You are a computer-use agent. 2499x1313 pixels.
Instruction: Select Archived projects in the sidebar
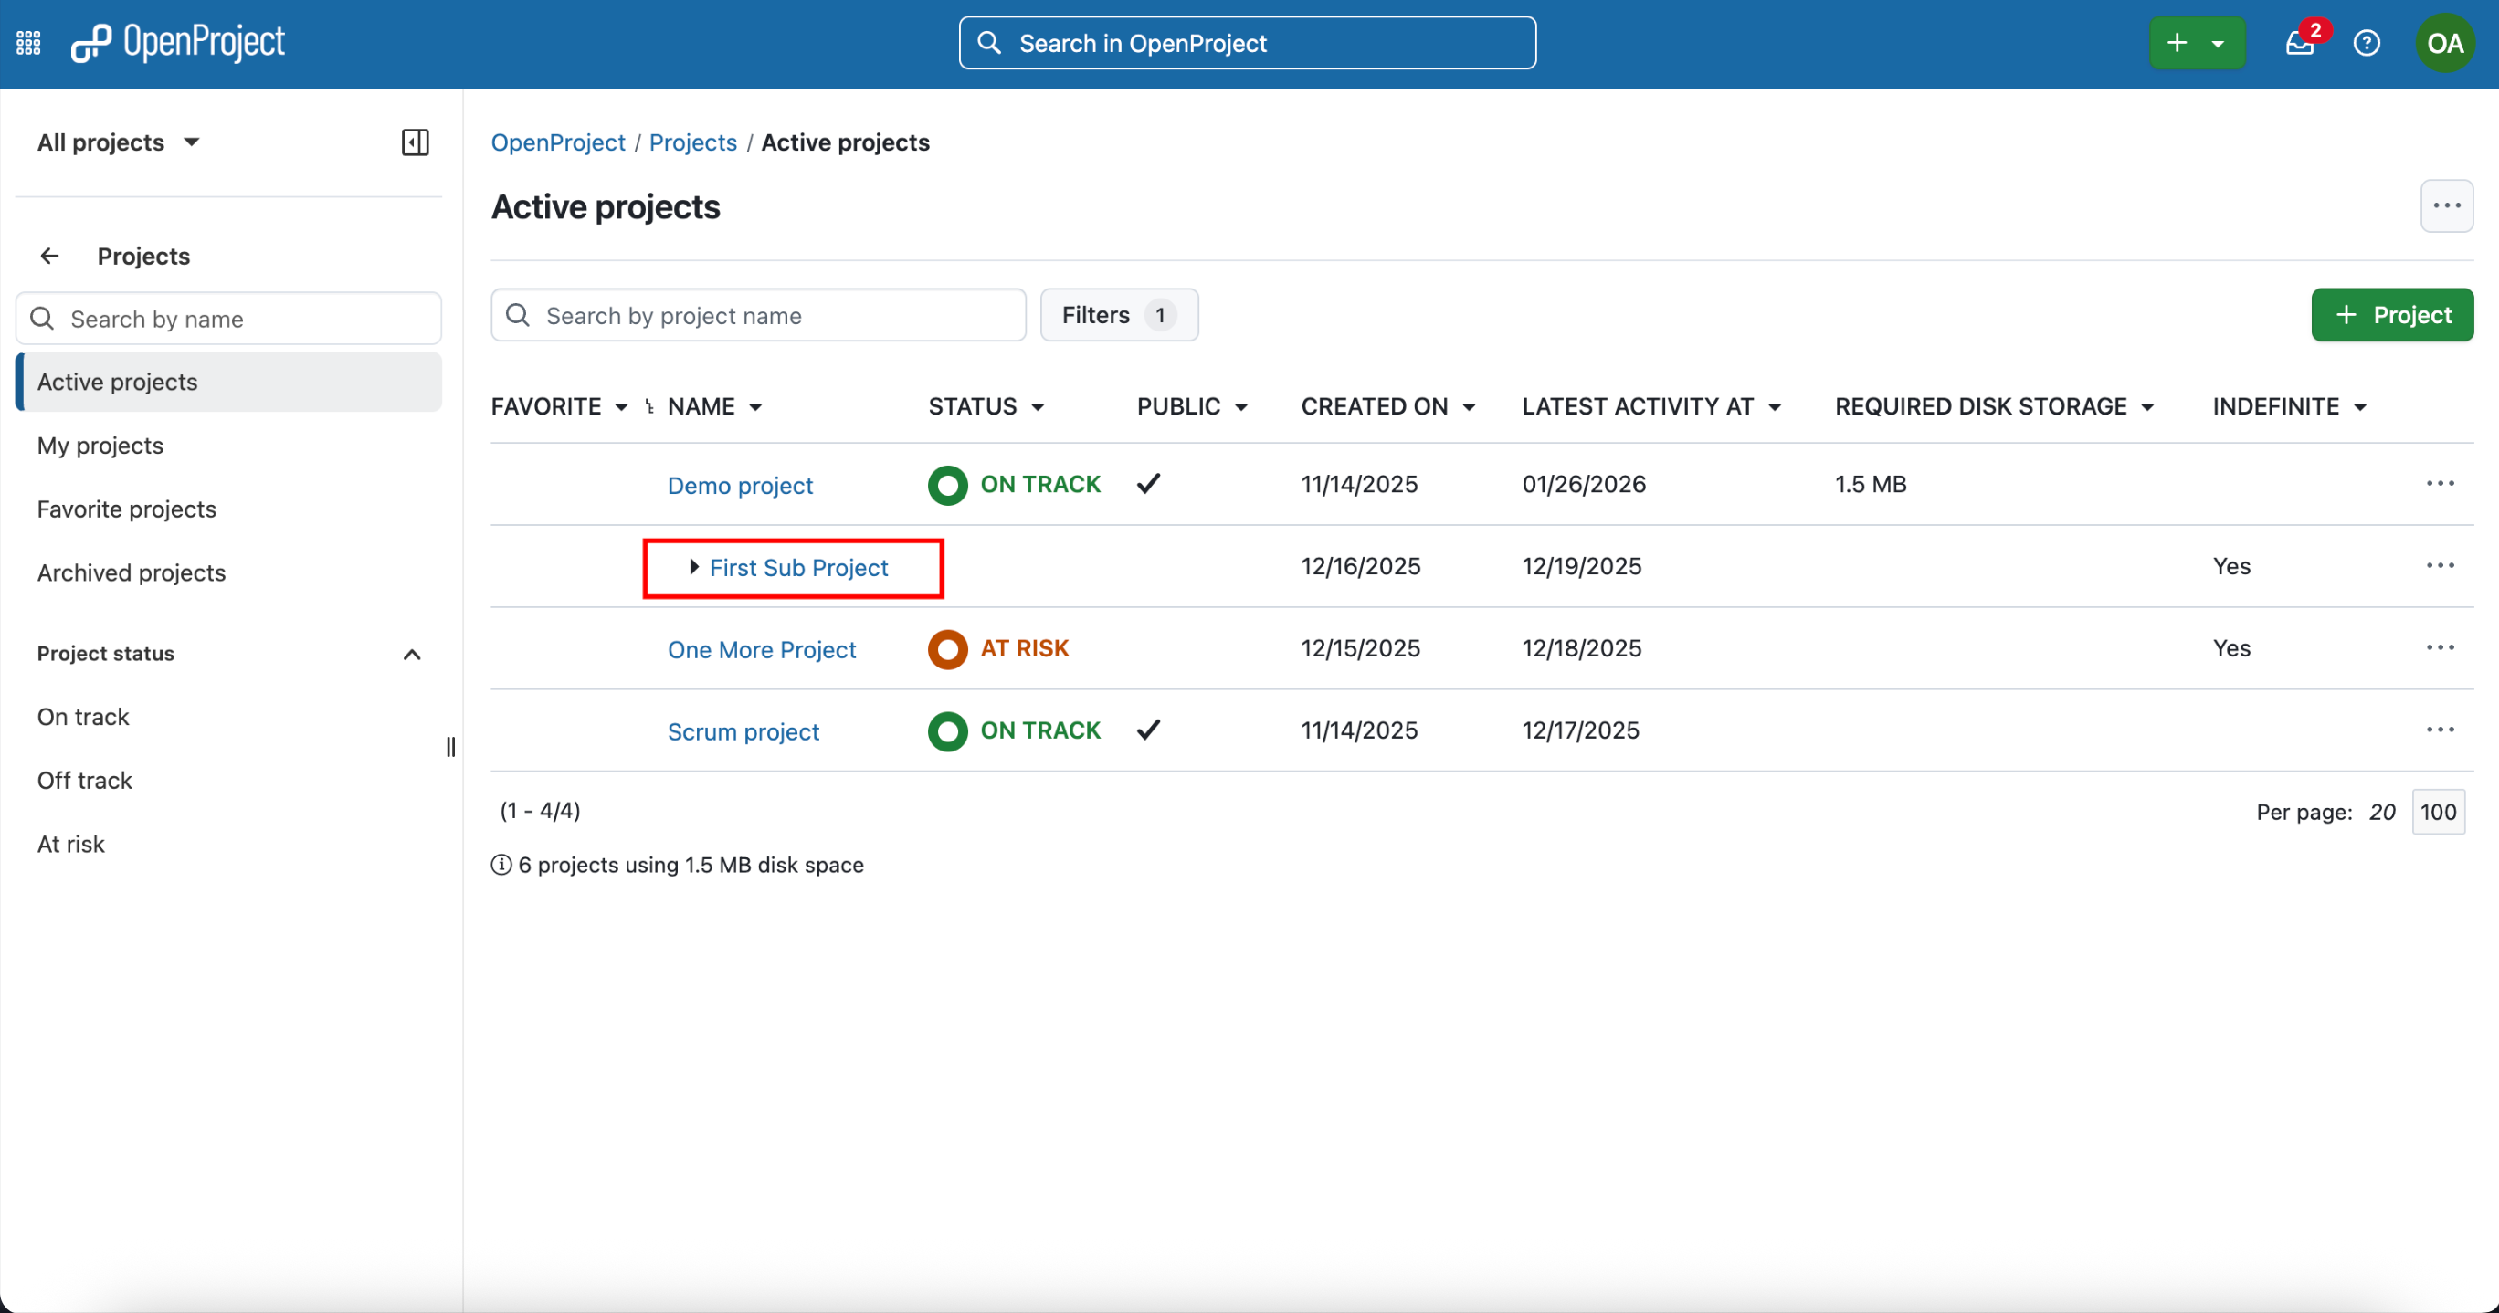tap(229, 573)
